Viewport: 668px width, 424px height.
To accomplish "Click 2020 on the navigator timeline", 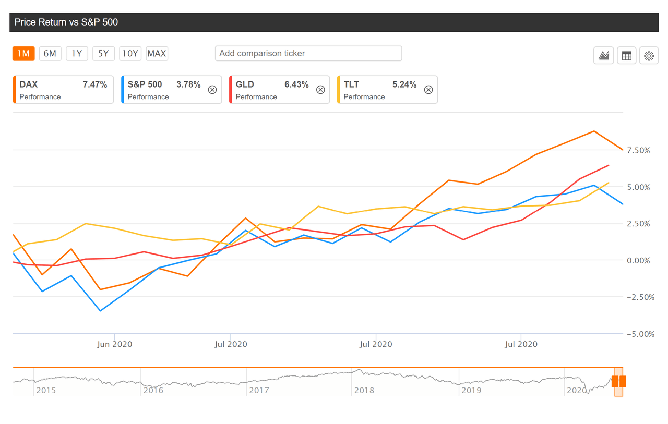I will click(576, 390).
